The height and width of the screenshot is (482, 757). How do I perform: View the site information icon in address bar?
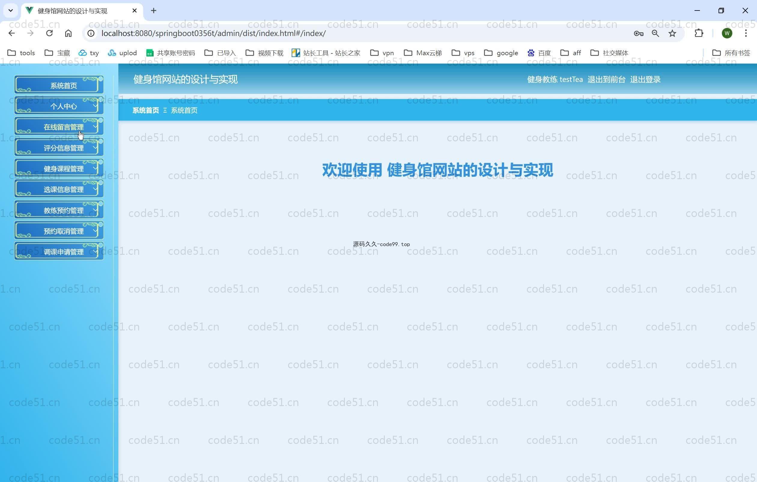[91, 33]
